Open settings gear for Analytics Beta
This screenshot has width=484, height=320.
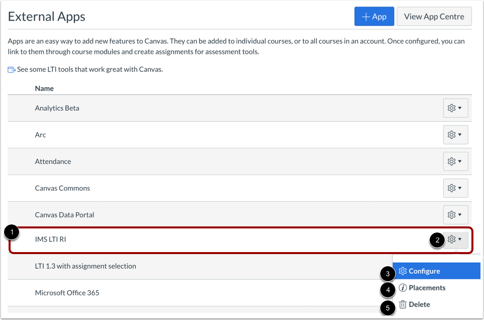(455, 108)
